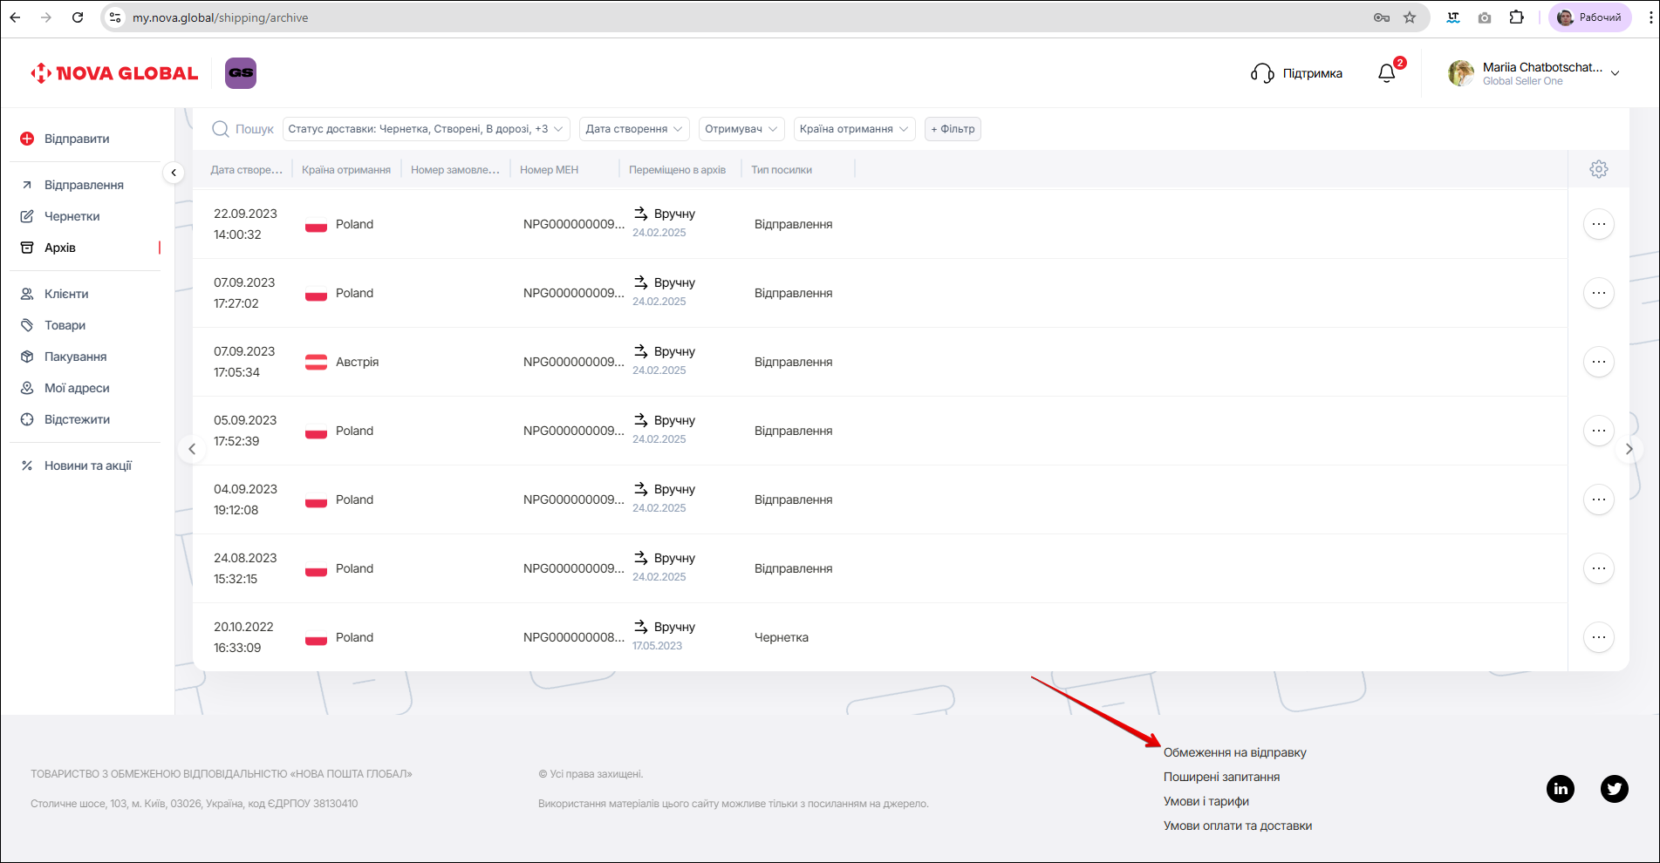This screenshot has height=863, width=1660.
Task: Open the Обмеження на відправку link
Action: 1235,752
